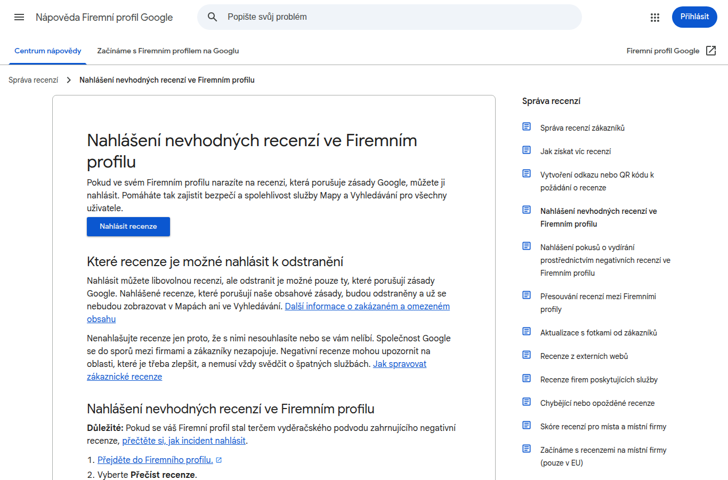Open Recenze firem poskytujících služby article
This screenshot has height=480, width=728.
(599, 380)
